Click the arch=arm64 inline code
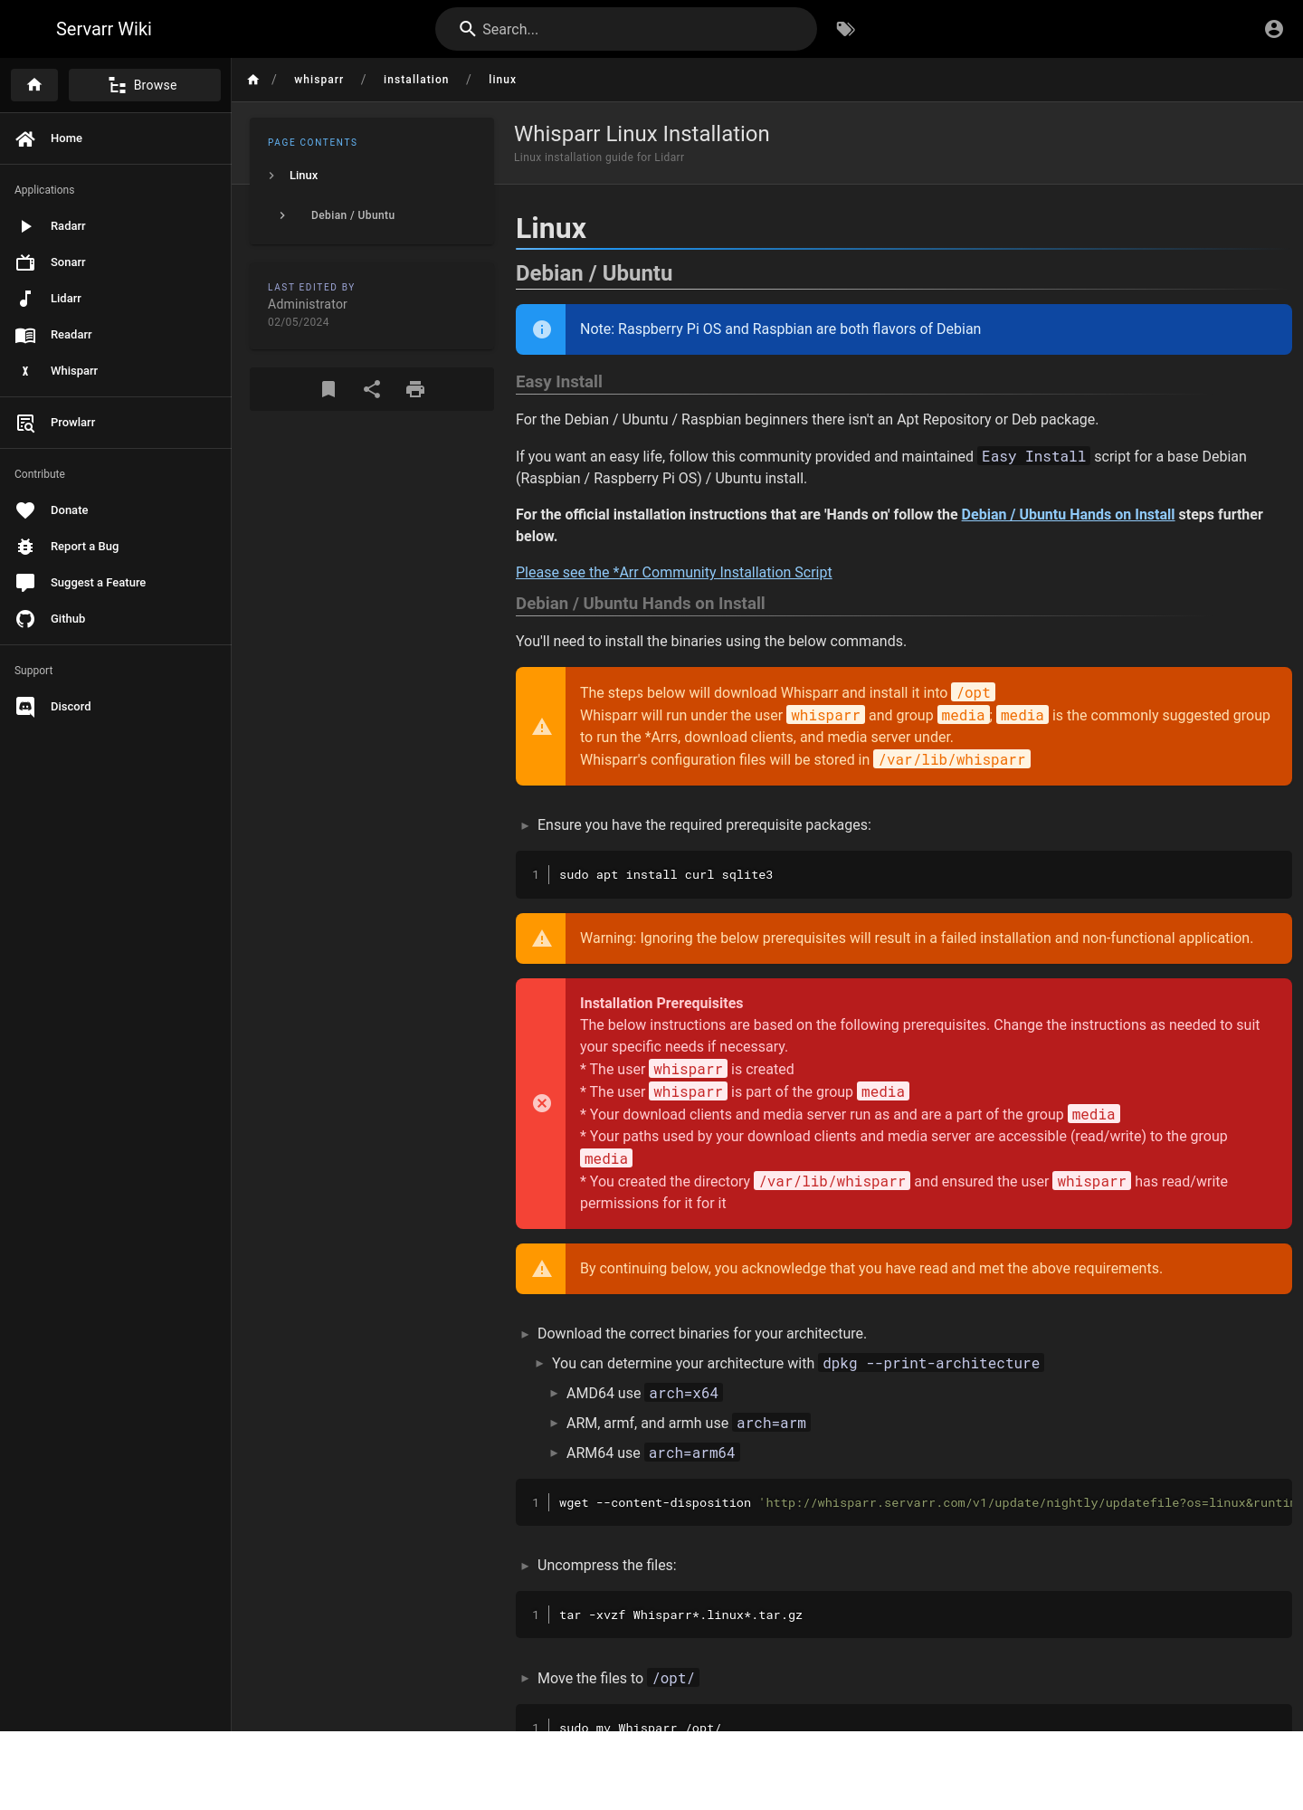Image resolution: width=1303 pixels, height=1810 pixels. click(x=692, y=1453)
